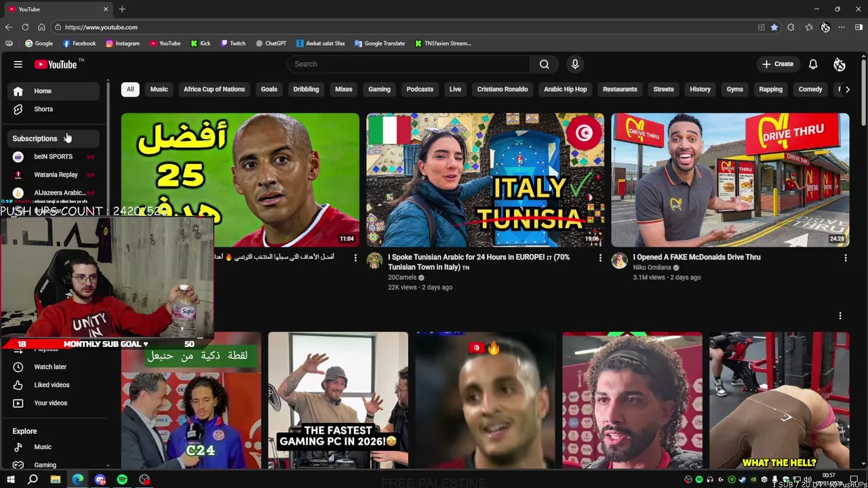This screenshot has width=868, height=488.
Task: Open Shorts shelf options menu
Action: 840,316
